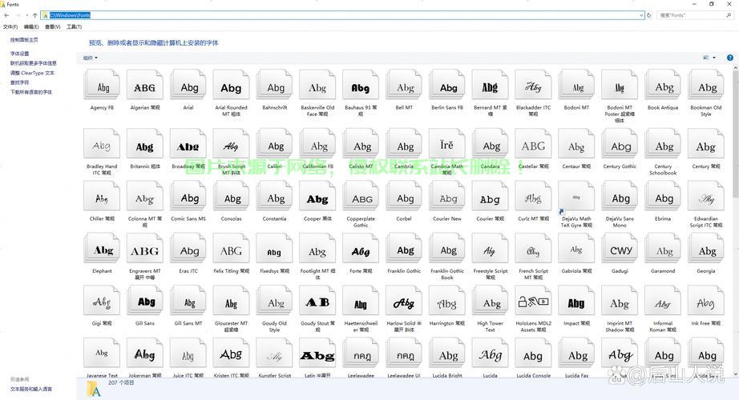Select the Gigi font icon

tap(102, 301)
